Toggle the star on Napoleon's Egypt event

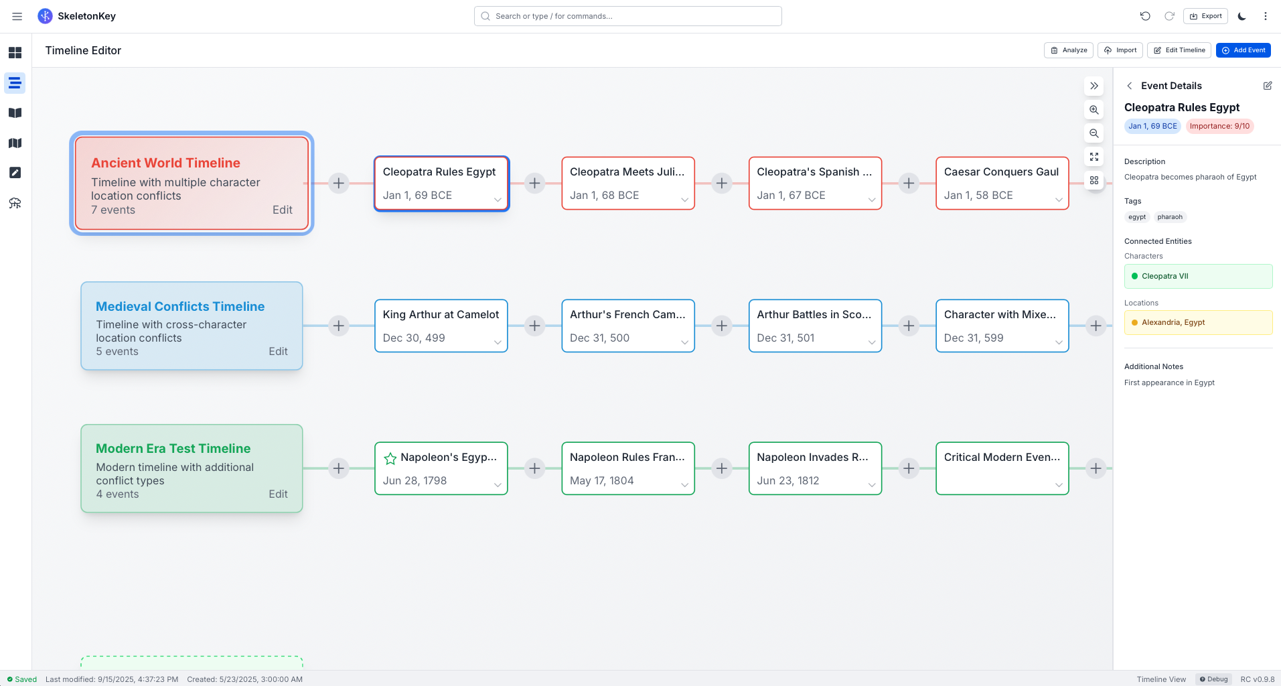point(390,458)
